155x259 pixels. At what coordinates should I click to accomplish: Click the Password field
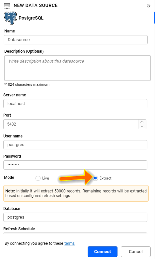pyautogui.click(x=75, y=165)
